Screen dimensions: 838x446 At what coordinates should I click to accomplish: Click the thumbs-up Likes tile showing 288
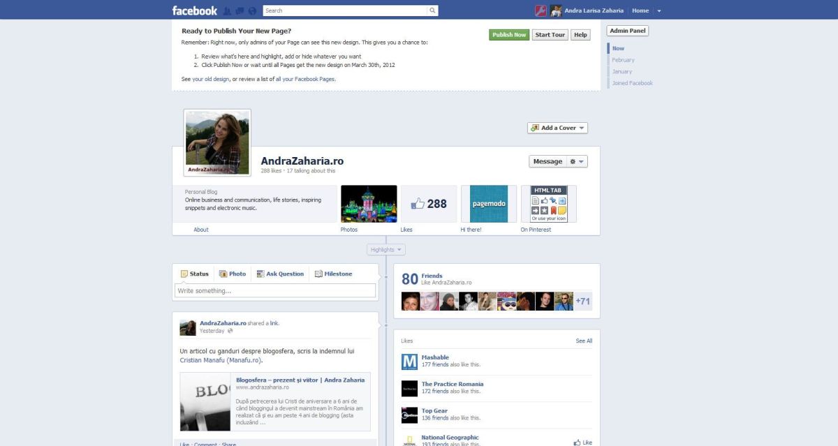coord(429,204)
